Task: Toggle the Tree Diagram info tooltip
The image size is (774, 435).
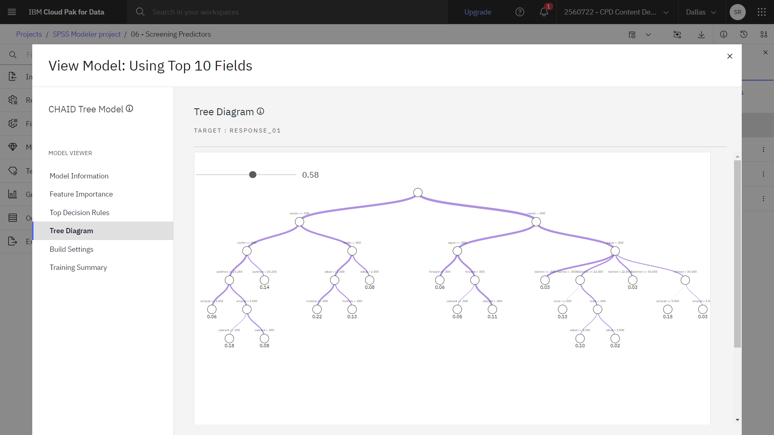Action: click(x=260, y=111)
